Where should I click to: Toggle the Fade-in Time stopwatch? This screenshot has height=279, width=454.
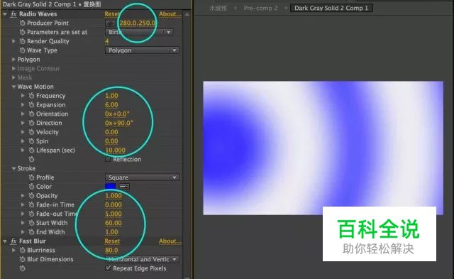point(31,204)
